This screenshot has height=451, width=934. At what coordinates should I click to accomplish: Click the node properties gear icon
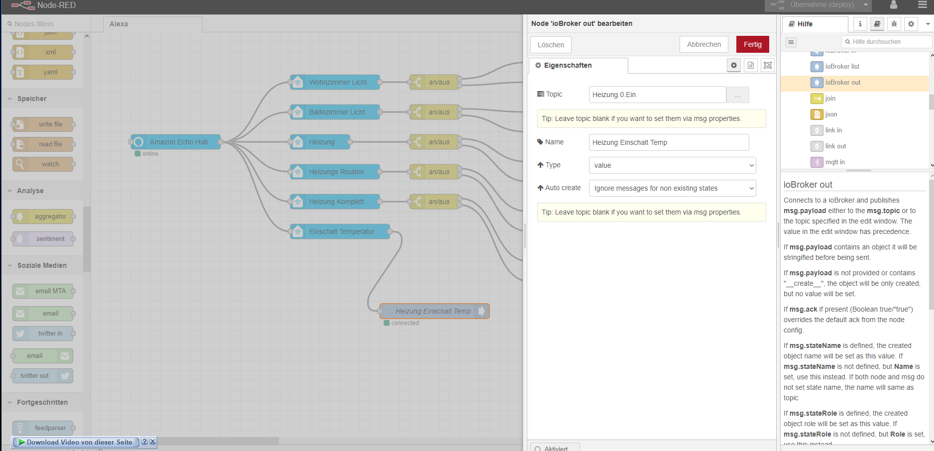[x=734, y=65]
